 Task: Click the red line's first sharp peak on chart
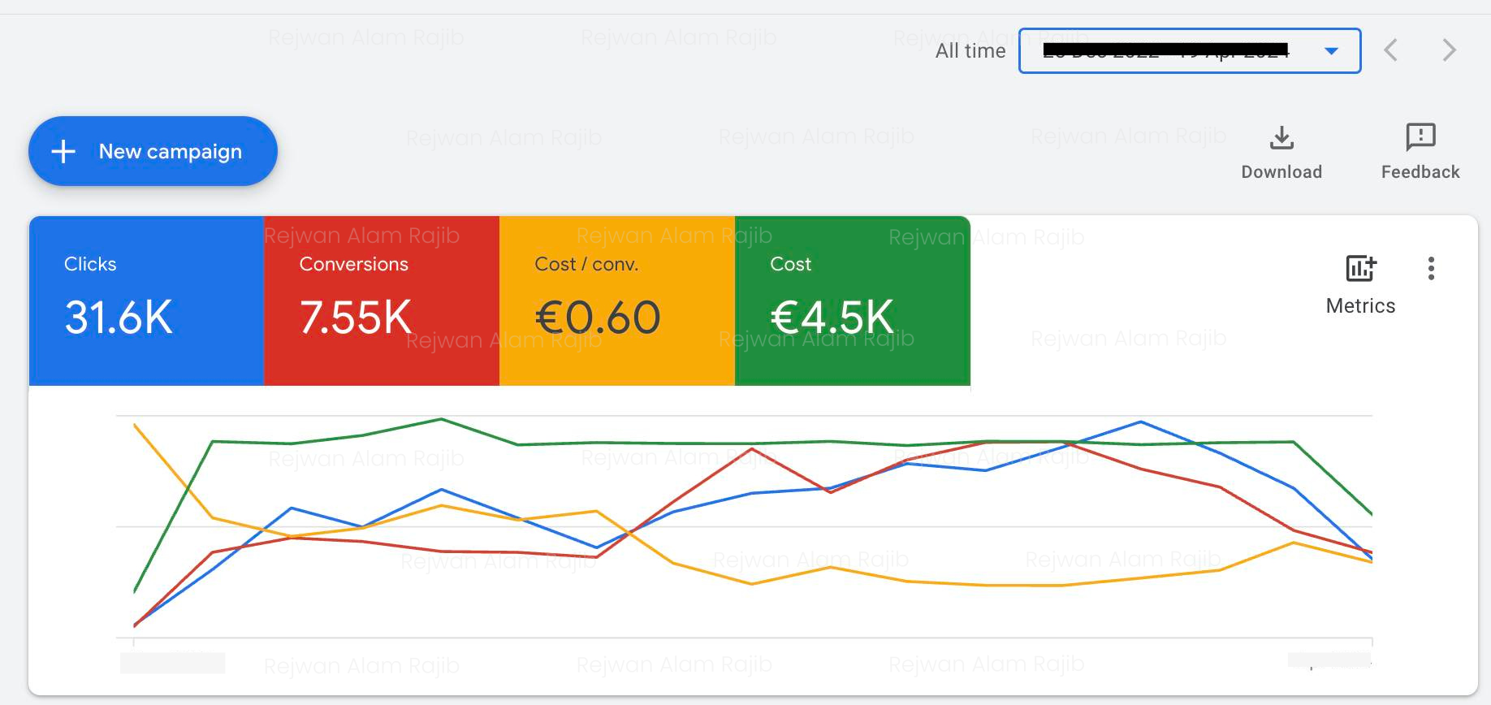point(752,448)
